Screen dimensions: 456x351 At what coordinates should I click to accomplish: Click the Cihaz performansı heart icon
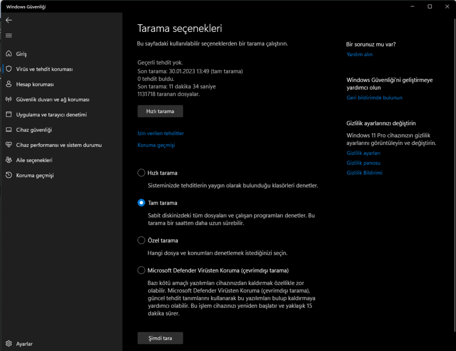click(x=9, y=145)
